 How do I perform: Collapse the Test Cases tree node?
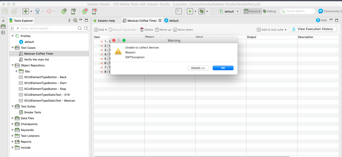tap(13, 48)
